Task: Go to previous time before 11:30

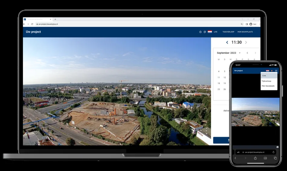Action: [x=227, y=43]
